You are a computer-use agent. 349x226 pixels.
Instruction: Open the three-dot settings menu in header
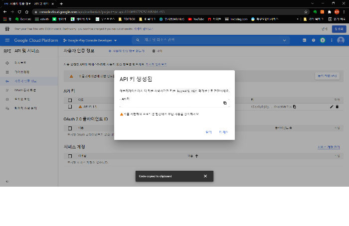pyautogui.click(x=332, y=40)
